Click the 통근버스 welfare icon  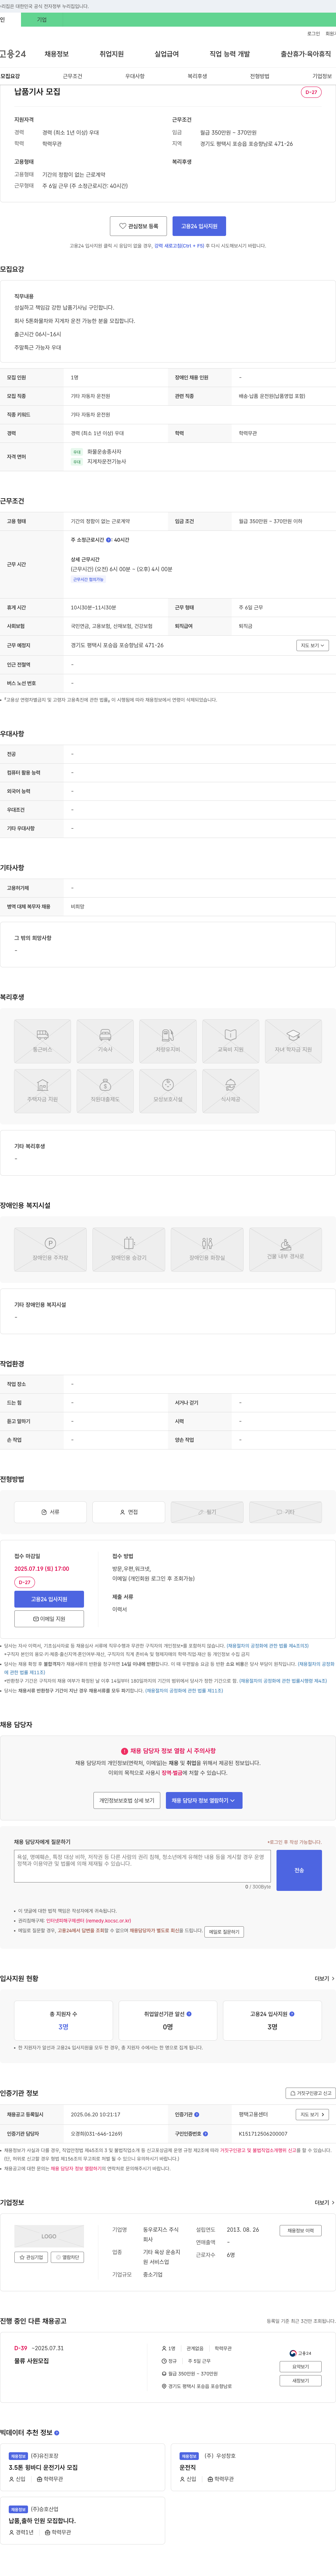[43, 1041]
